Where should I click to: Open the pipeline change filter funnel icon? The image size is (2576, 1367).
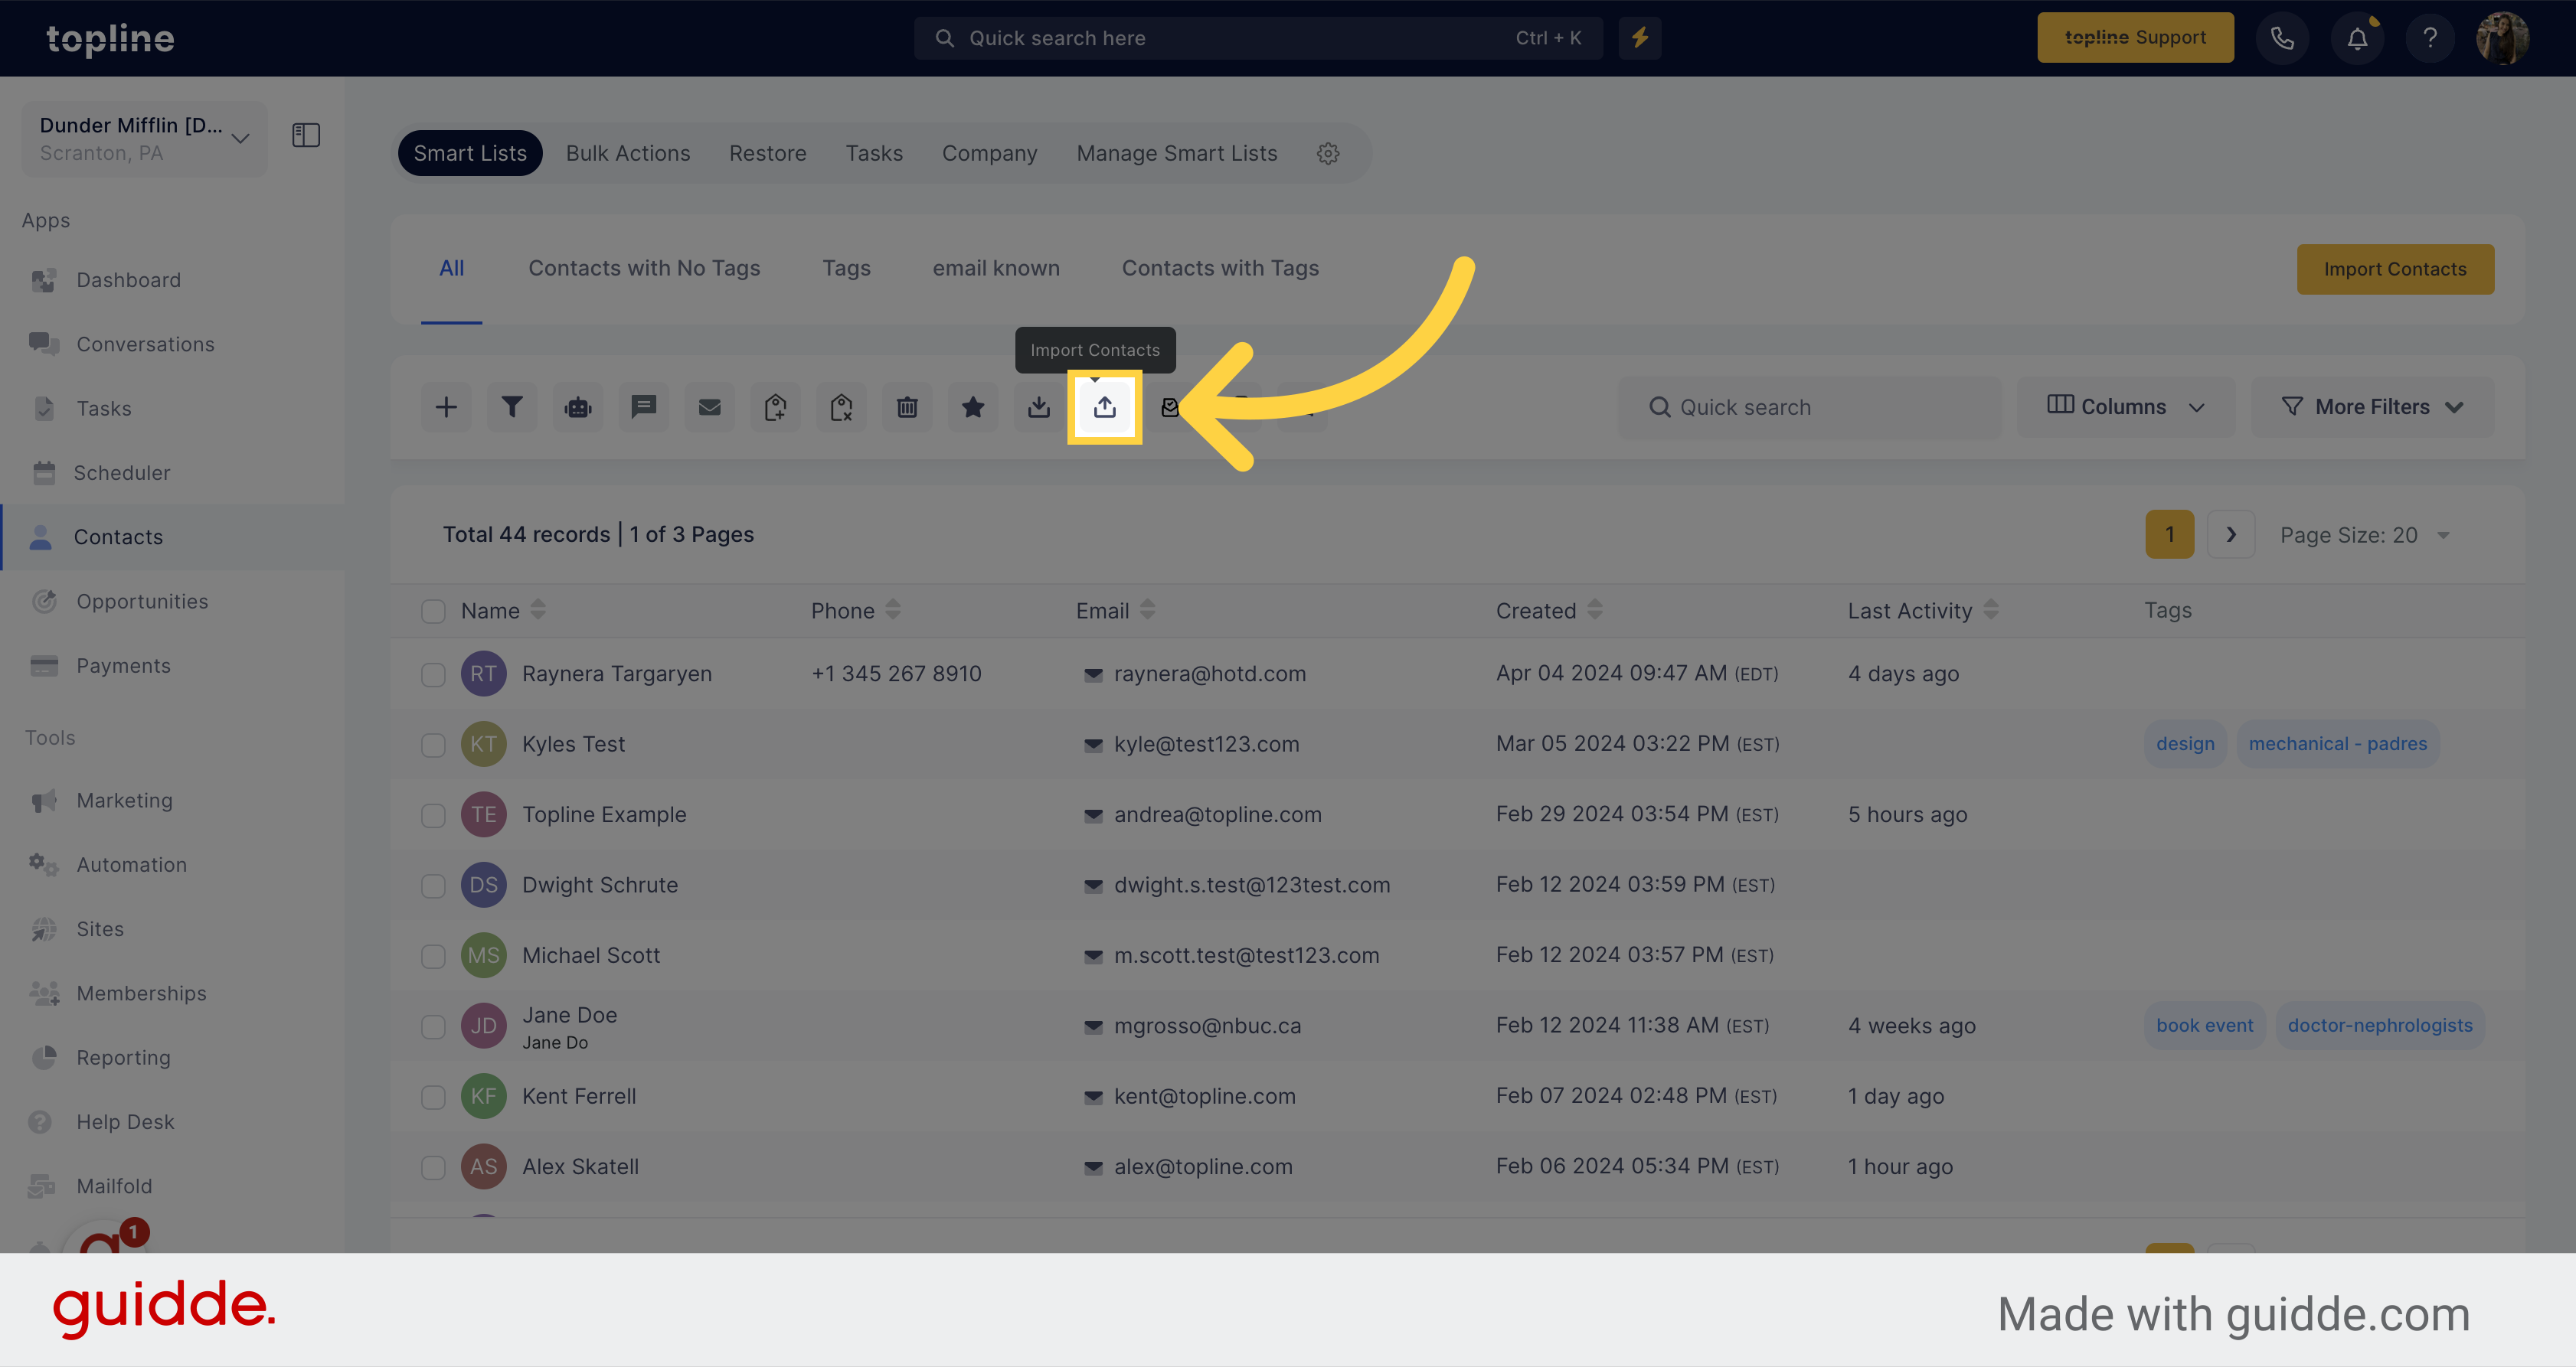click(512, 406)
